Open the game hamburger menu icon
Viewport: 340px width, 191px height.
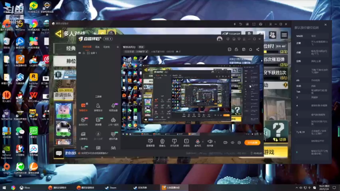pyautogui.click(x=284, y=35)
